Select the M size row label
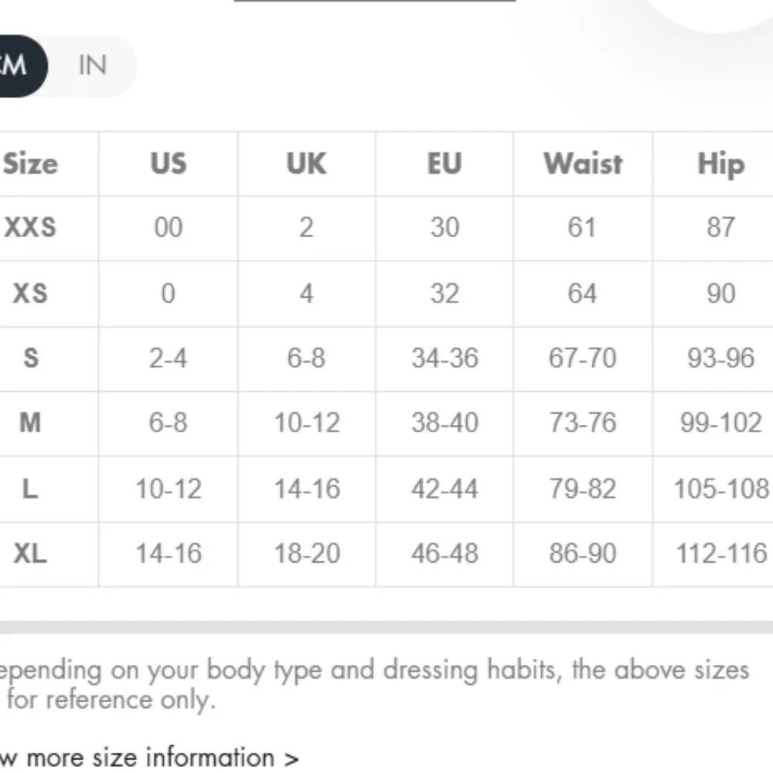 pos(30,423)
